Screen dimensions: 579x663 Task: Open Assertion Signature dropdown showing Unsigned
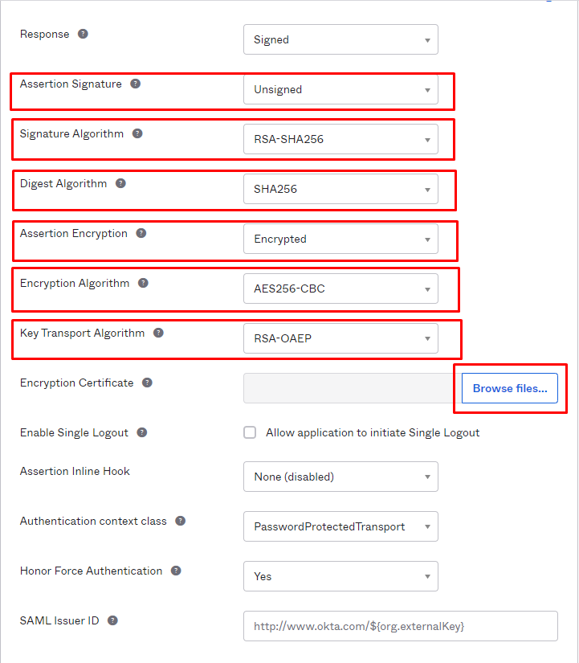(x=340, y=89)
